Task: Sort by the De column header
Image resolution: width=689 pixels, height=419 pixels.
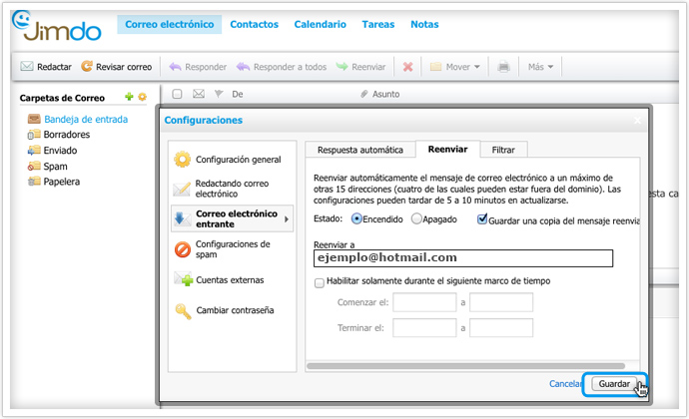Action: pos(238,94)
